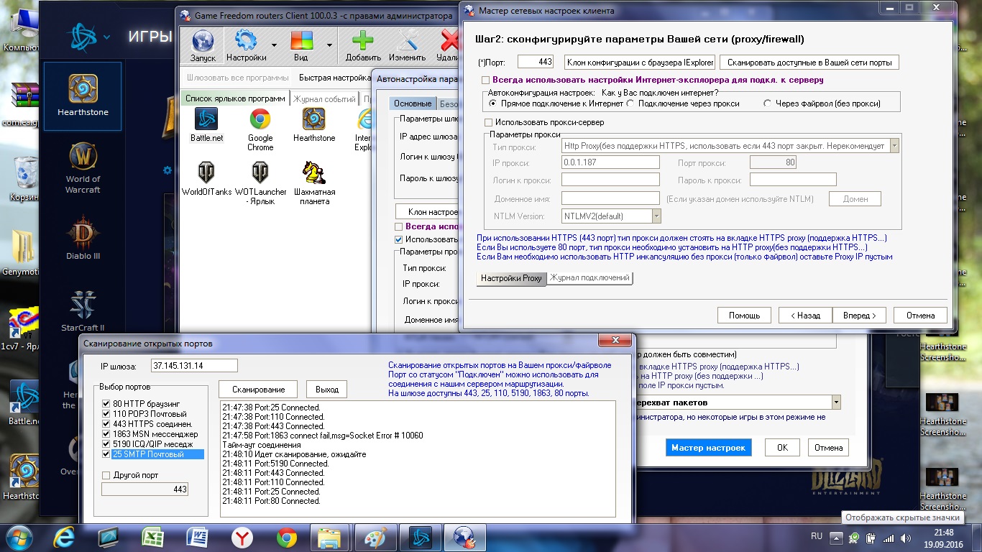Switch to Журнал подключений tab
Image resolution: width=982 pixels, height=552 pixels.
coord(589,278)
